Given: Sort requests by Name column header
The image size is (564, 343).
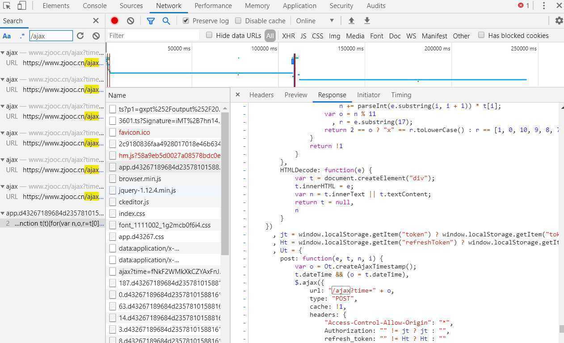Looking at the screenshot, I should click(x=168, y=95).
